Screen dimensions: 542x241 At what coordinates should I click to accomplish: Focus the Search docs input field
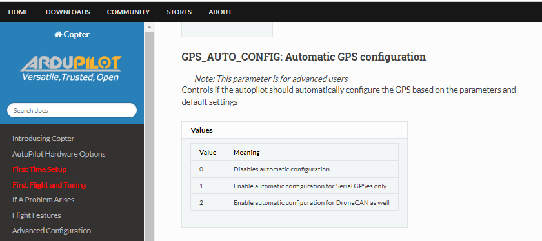tap(72, 110)
